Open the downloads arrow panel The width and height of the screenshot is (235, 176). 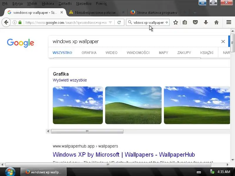(206, 23)
